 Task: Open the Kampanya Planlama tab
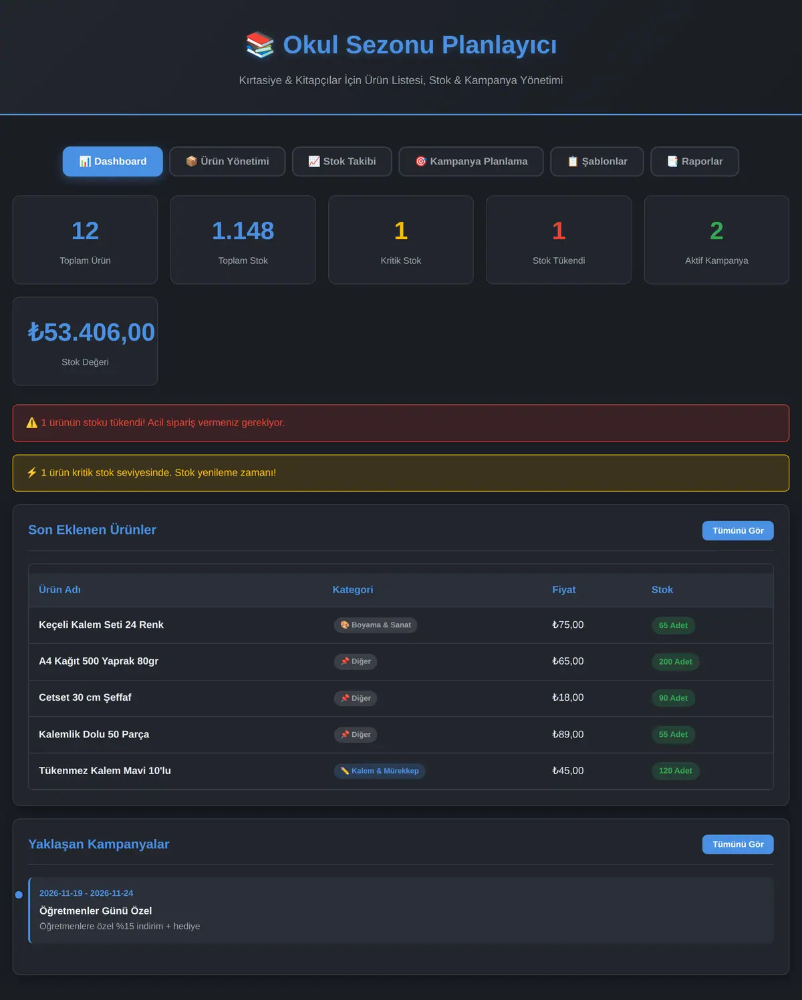coord(471,162)
